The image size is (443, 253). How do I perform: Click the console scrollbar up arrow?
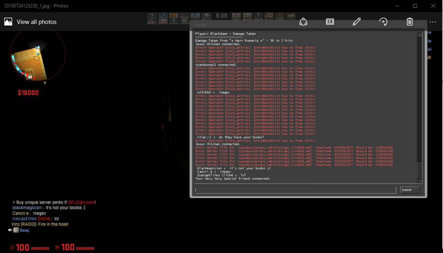(419, 35)
